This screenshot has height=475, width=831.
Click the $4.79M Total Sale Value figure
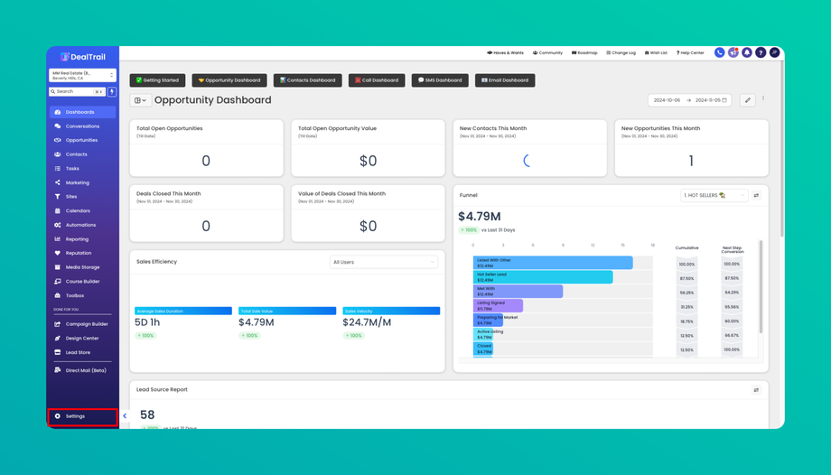pyautogui.click(x=257, y=322)
